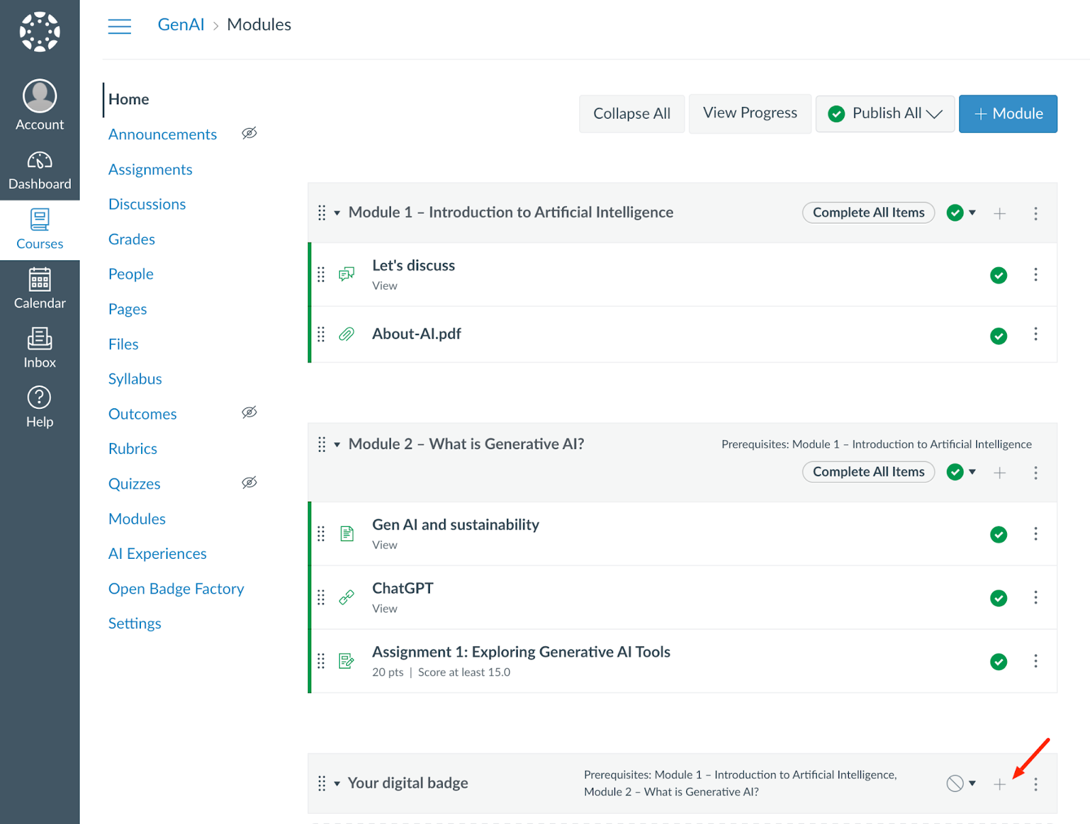Open the Inbox
The height and width of the screenshot is (824, 1090).
(40, 349)
